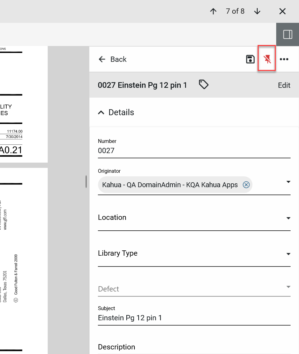Screen dimensions: 299x354
Task: Click the Back arrow button
Action: [x=112, y=59]
